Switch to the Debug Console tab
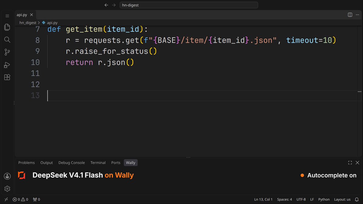 pos(72,163)
